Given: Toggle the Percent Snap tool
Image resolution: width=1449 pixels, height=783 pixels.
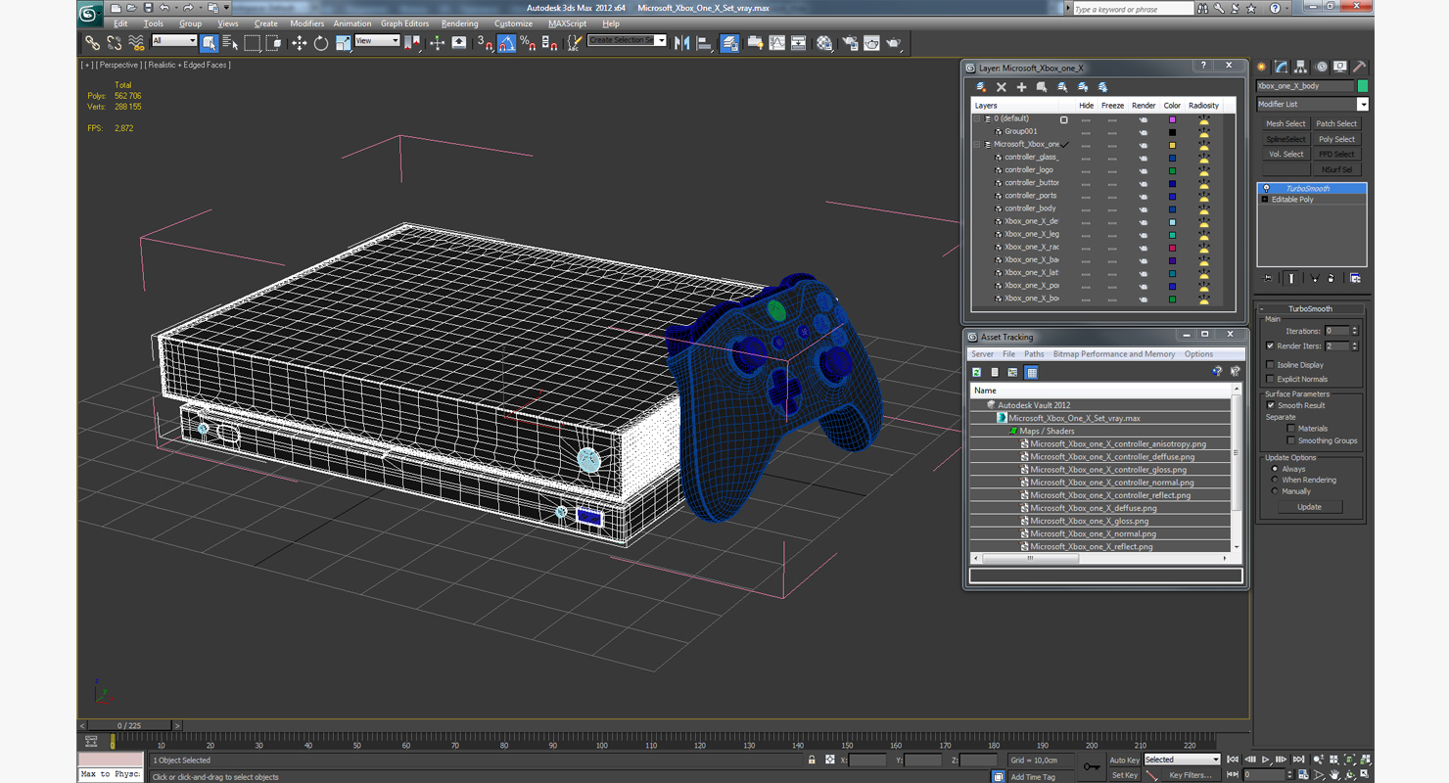Looking at the screenshot, I should 528,43.
